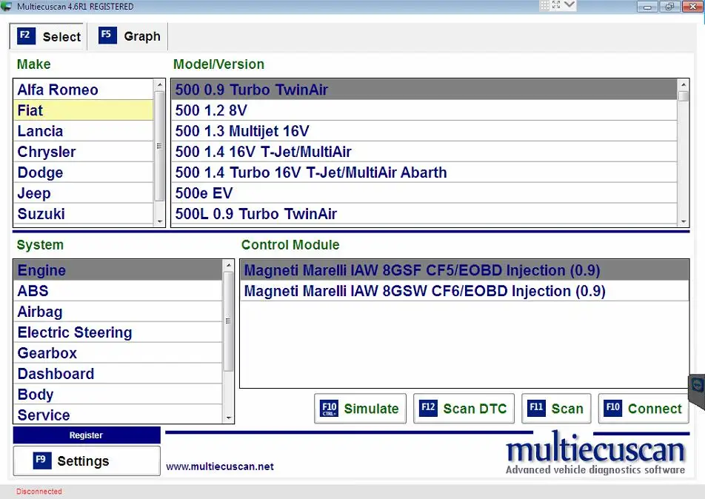705x499 pixels.
Task: Select Airbag system
Action: pos(118,312)
